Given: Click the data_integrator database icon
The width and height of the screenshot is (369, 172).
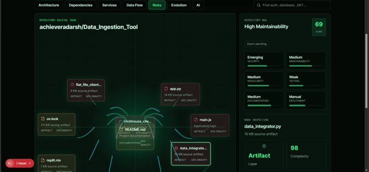Looking at the screenshot, I should (x=176, y=148).
